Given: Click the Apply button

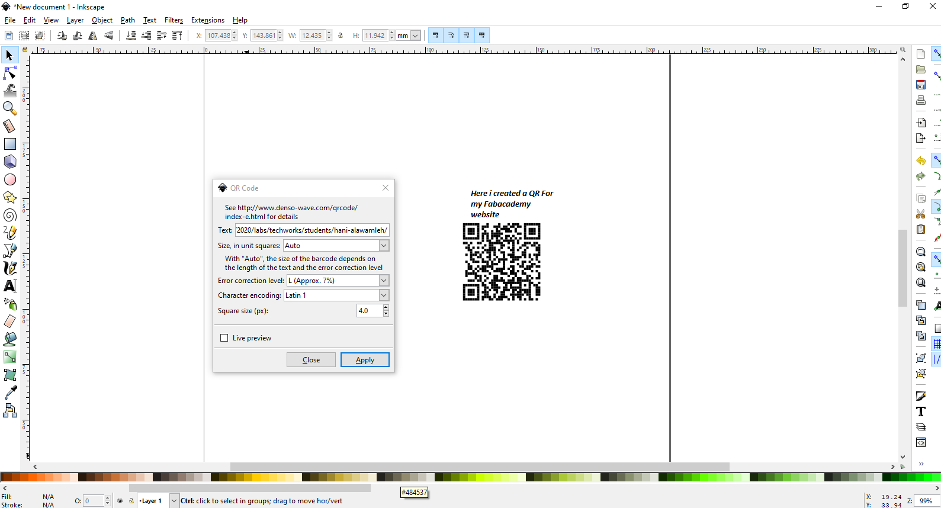Looking at the screenshot, I should [x=365, y=360].
